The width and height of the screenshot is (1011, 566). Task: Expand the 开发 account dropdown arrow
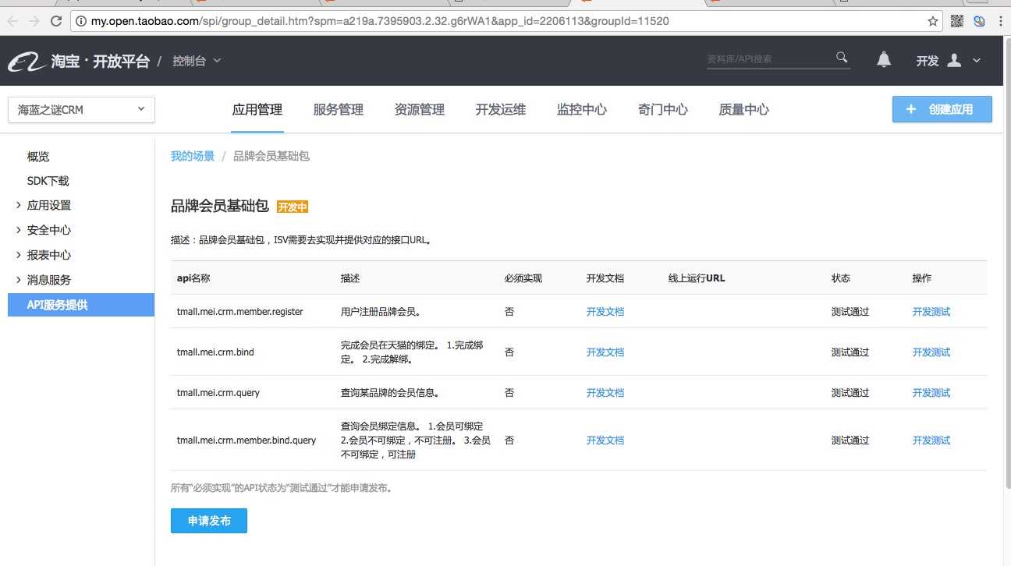click(x=976, y=61)
